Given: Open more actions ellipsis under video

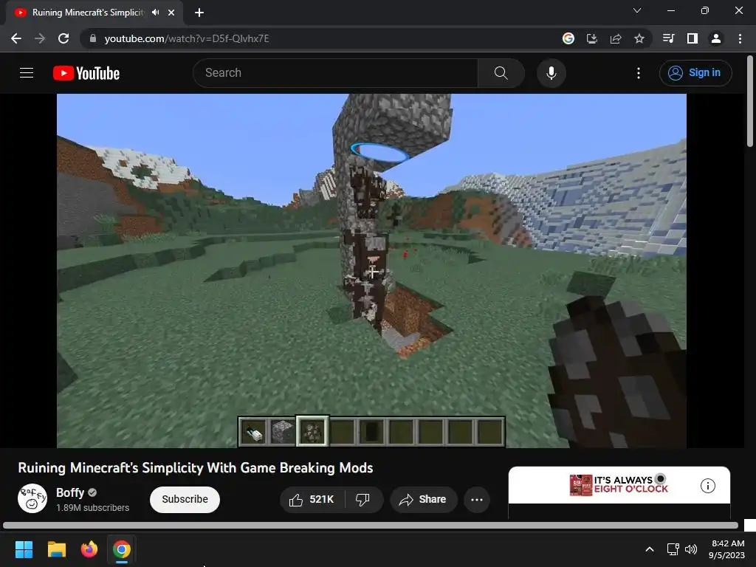Looking at the screenshot, I should tap(477, 500).
